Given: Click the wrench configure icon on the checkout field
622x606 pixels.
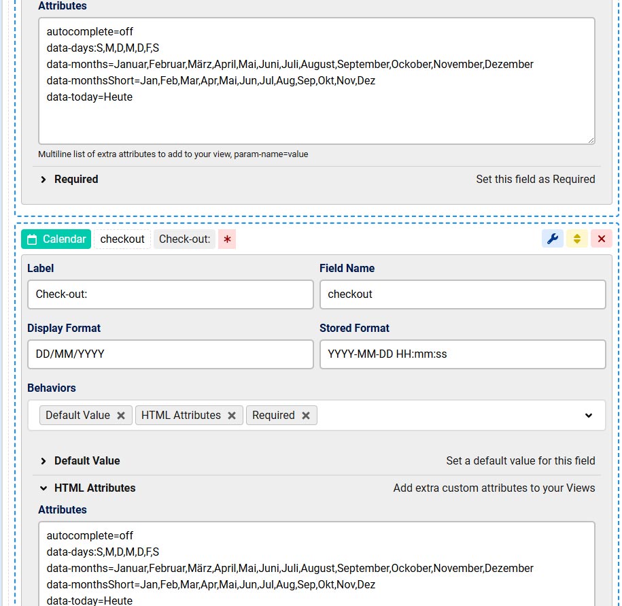Looking at the screenshot, I should (553, 239).
